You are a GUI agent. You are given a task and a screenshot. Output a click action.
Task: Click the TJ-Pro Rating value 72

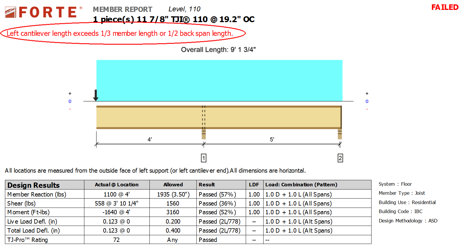point(116,240)
